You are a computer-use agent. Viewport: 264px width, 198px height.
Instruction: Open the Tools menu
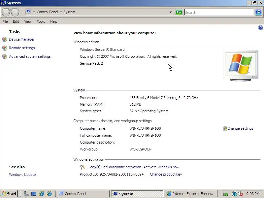coord(41,21)
